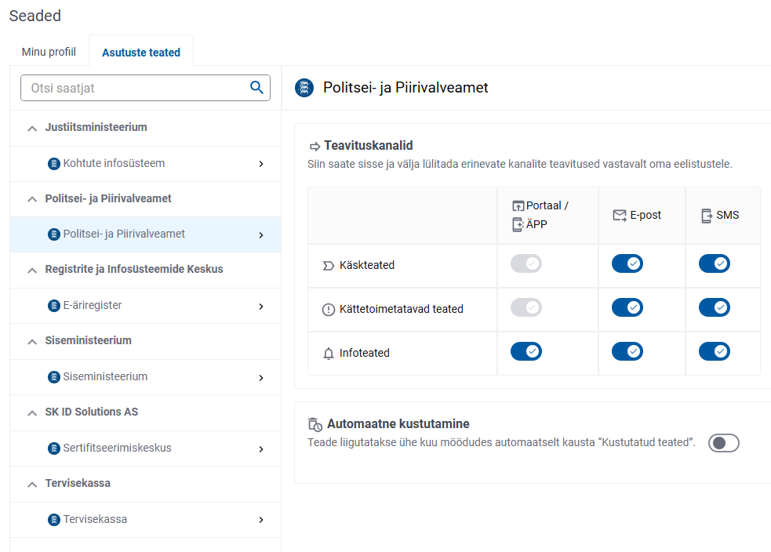Select the Asutuste teated tab

pos(141,52)
